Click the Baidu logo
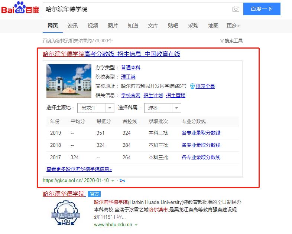 tap(20, 8)
